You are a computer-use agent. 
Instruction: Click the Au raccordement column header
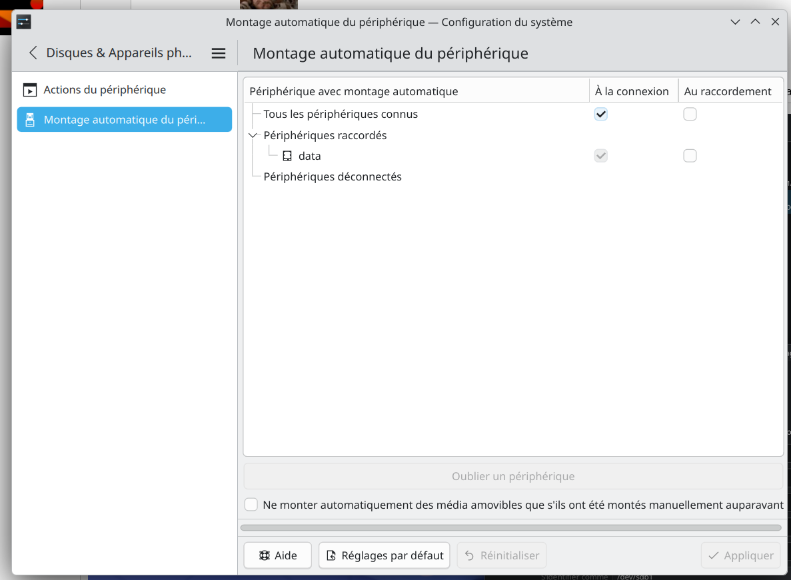[x=730, y=91]
